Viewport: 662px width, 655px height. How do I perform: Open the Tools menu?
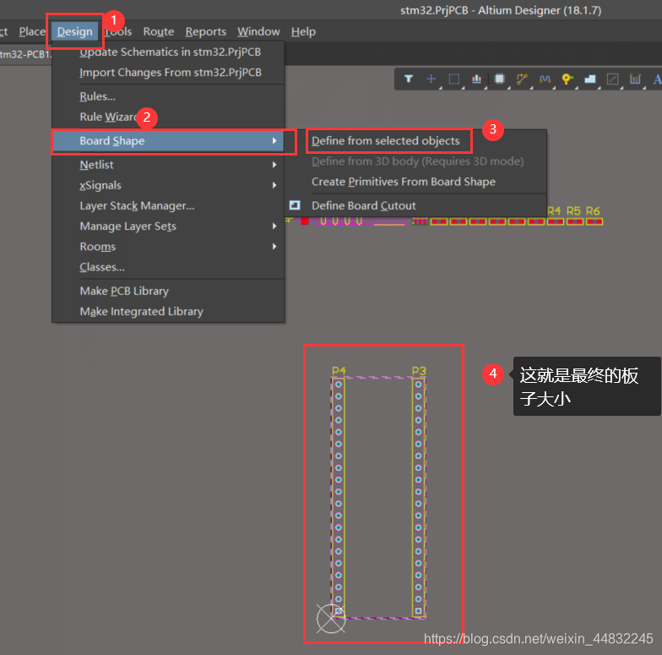(118, 32)
